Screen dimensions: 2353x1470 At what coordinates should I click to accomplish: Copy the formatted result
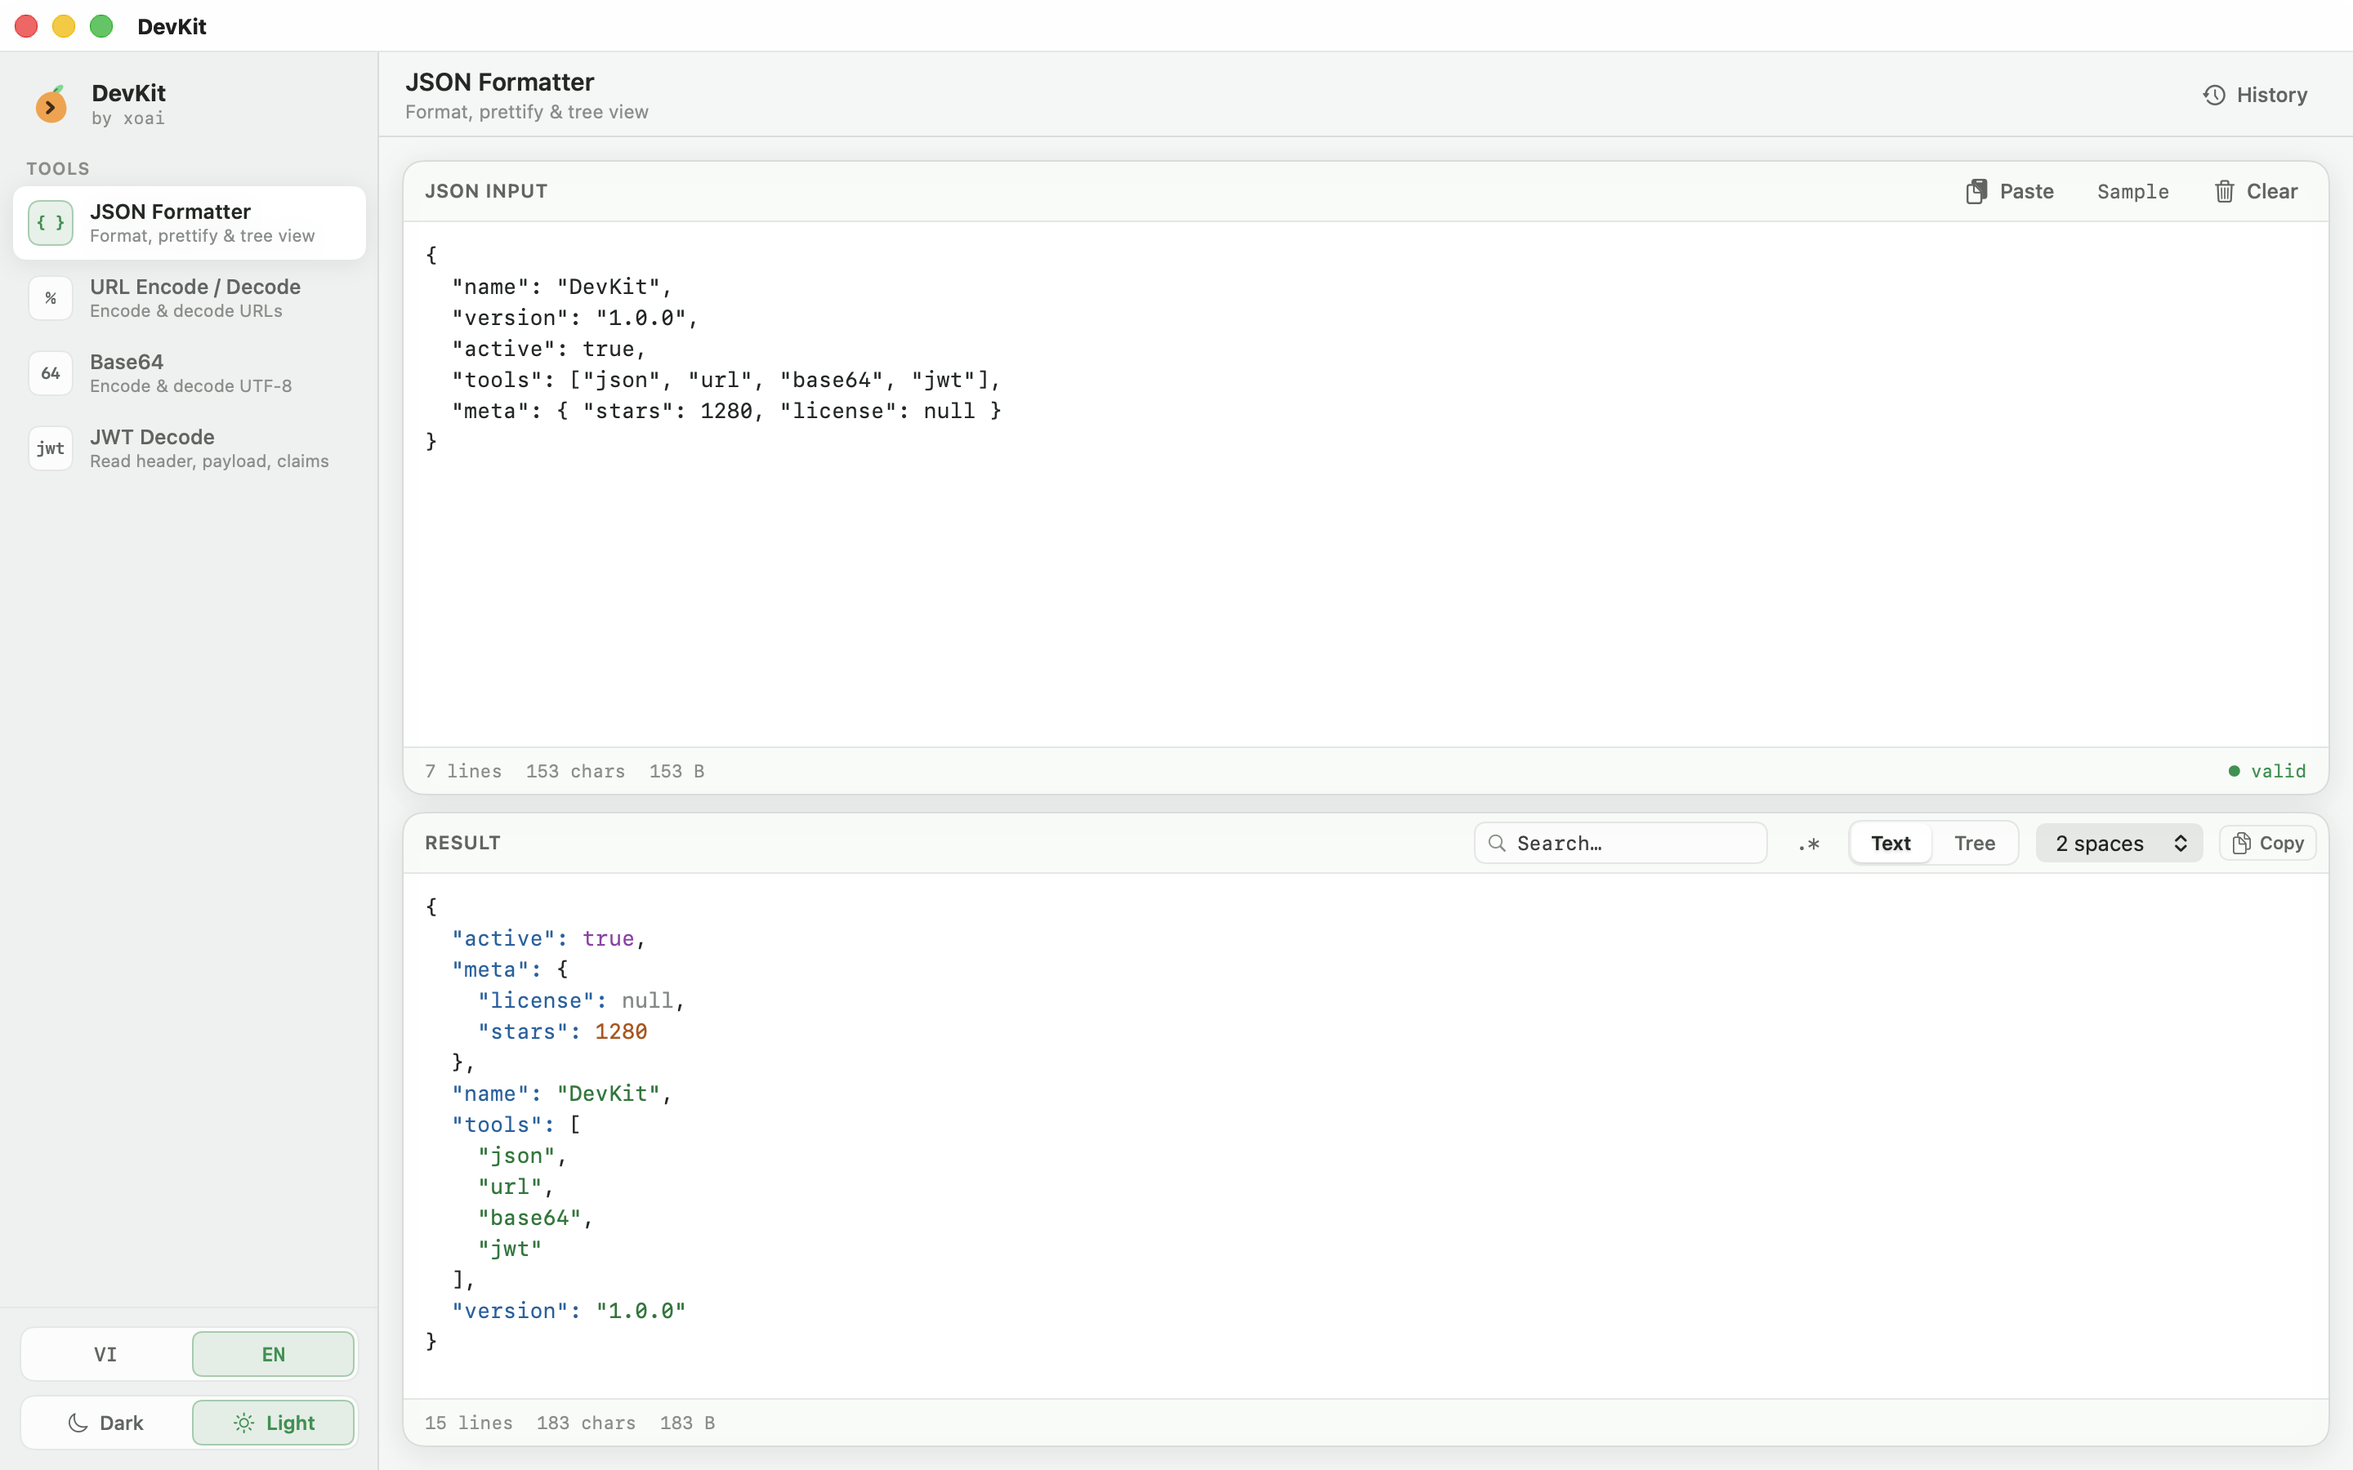(2267, 843)
